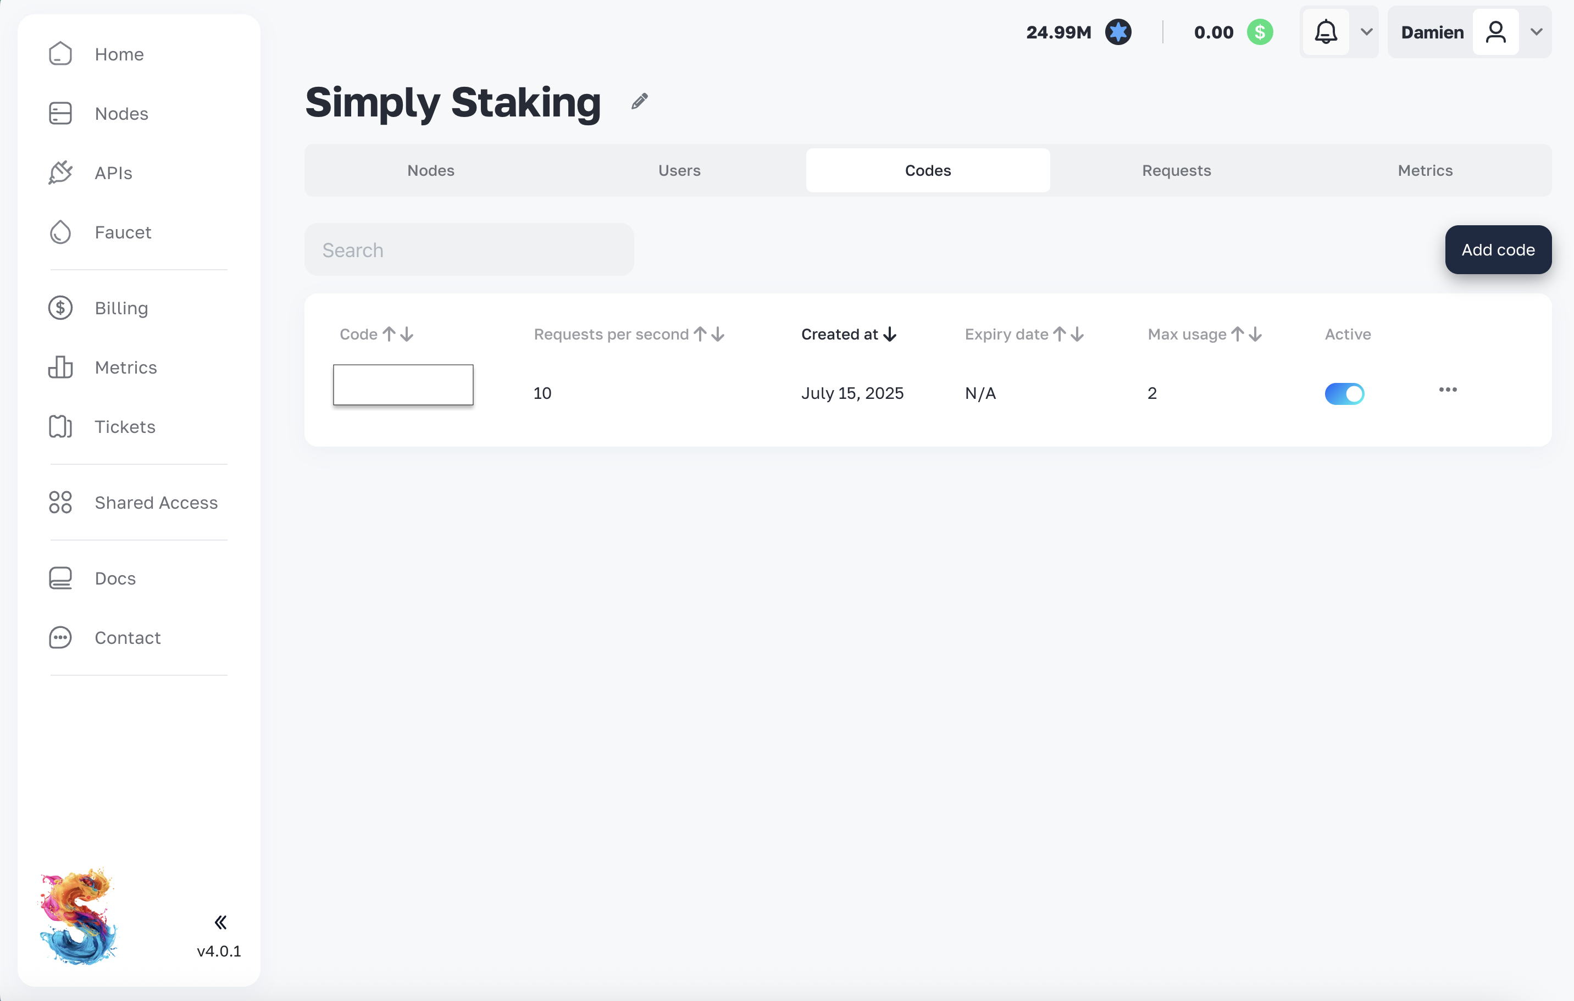Open the Shared Access sidebar link
This screenshot has height=1001, width=1574.
tap(156, 503)
